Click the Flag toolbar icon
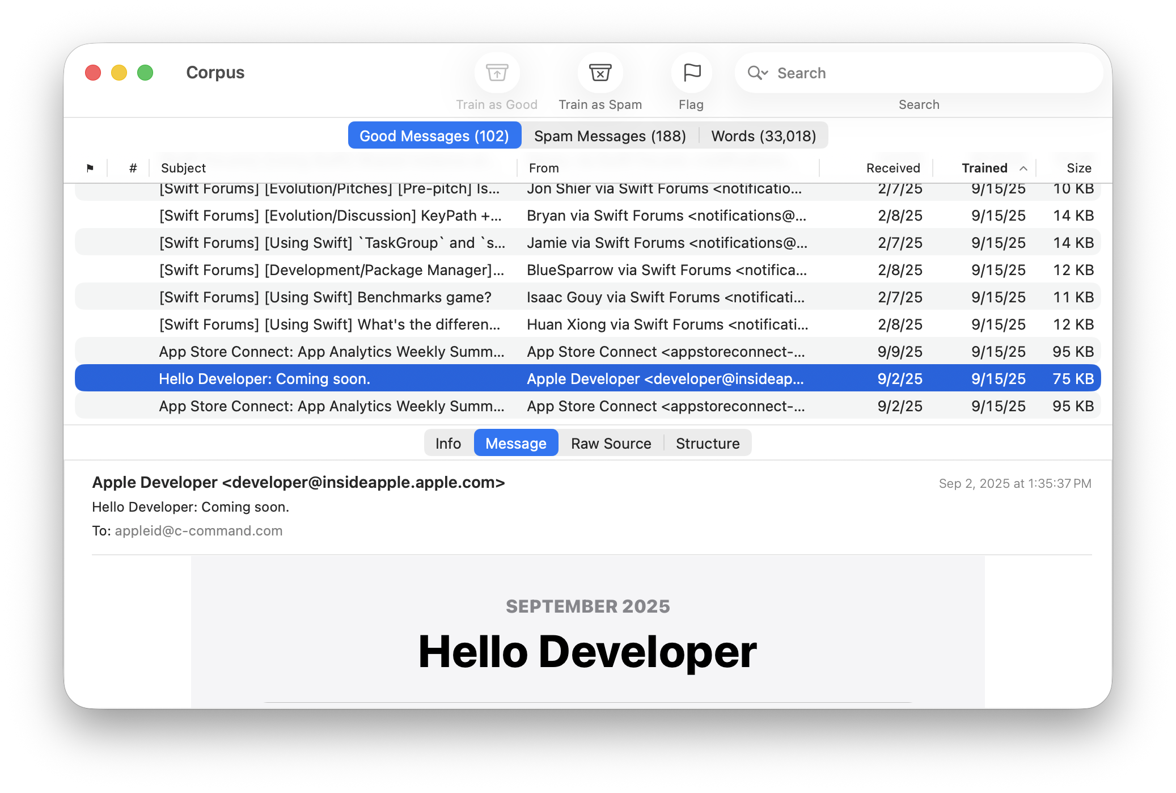This screenshot has width=1176, height=793. 692,73
